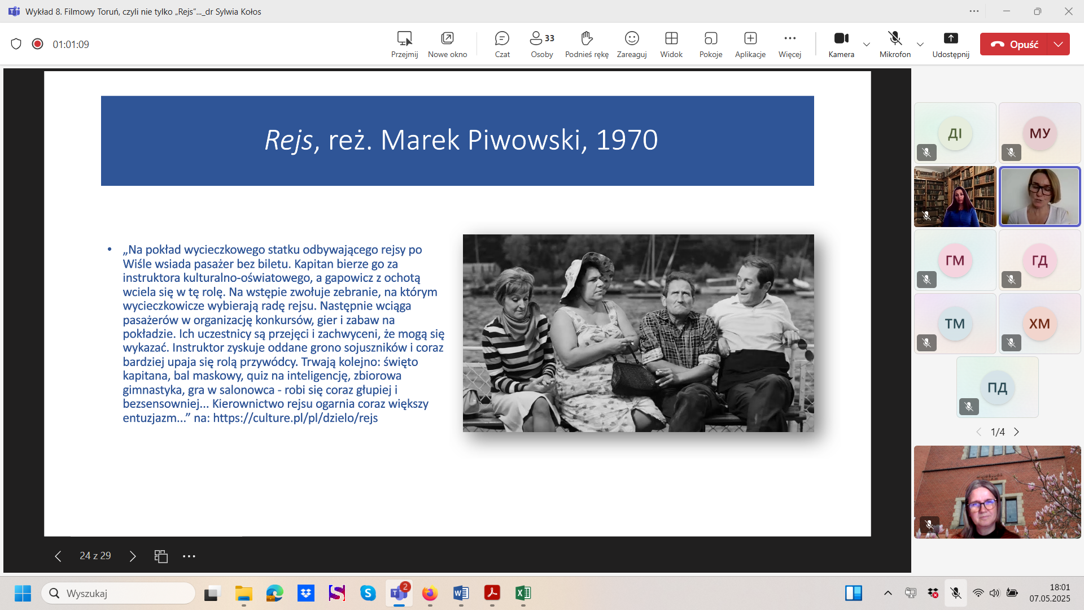Toggle the Kamera on or off
1084x610 pixels.
(841, 44)
